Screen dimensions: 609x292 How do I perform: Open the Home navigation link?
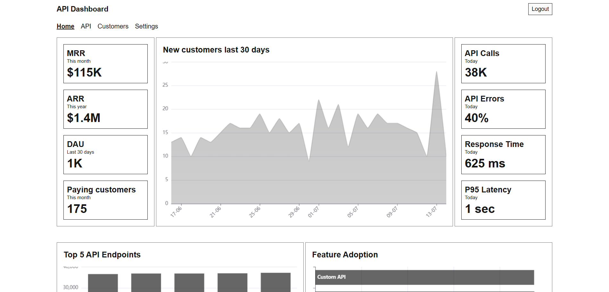point(65,26)
